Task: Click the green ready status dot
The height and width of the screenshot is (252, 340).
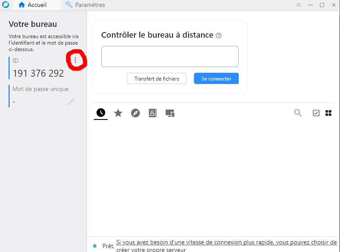Action: [95, 246]
